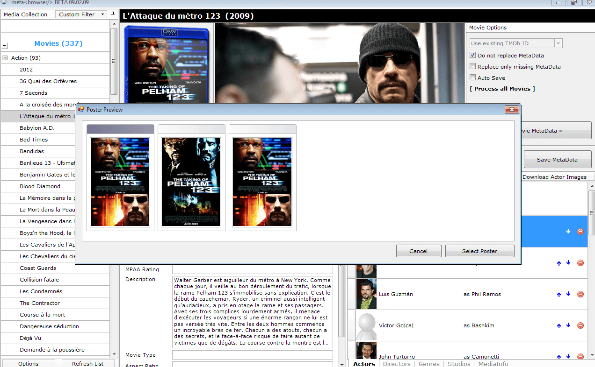Enable the Auto Save checkbox

(473, 78)
